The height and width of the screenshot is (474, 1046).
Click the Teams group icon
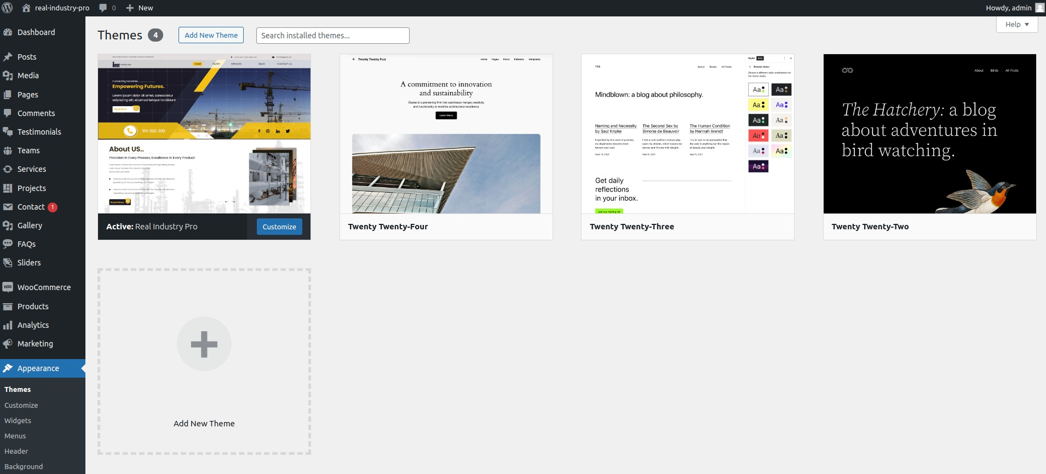(x=8, y=151)
